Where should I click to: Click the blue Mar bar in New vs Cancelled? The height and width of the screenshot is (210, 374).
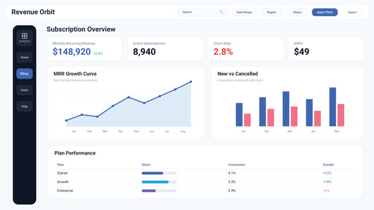coord(286,108)
